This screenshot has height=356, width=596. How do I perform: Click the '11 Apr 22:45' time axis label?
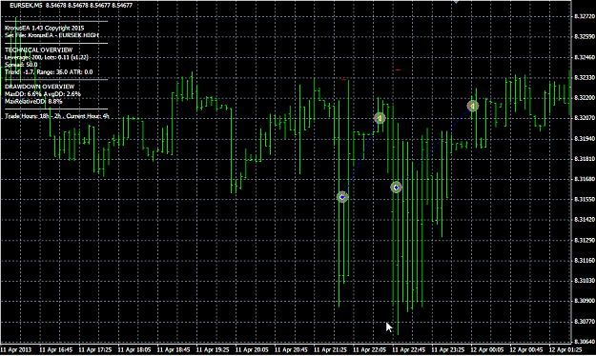(408, 350)
